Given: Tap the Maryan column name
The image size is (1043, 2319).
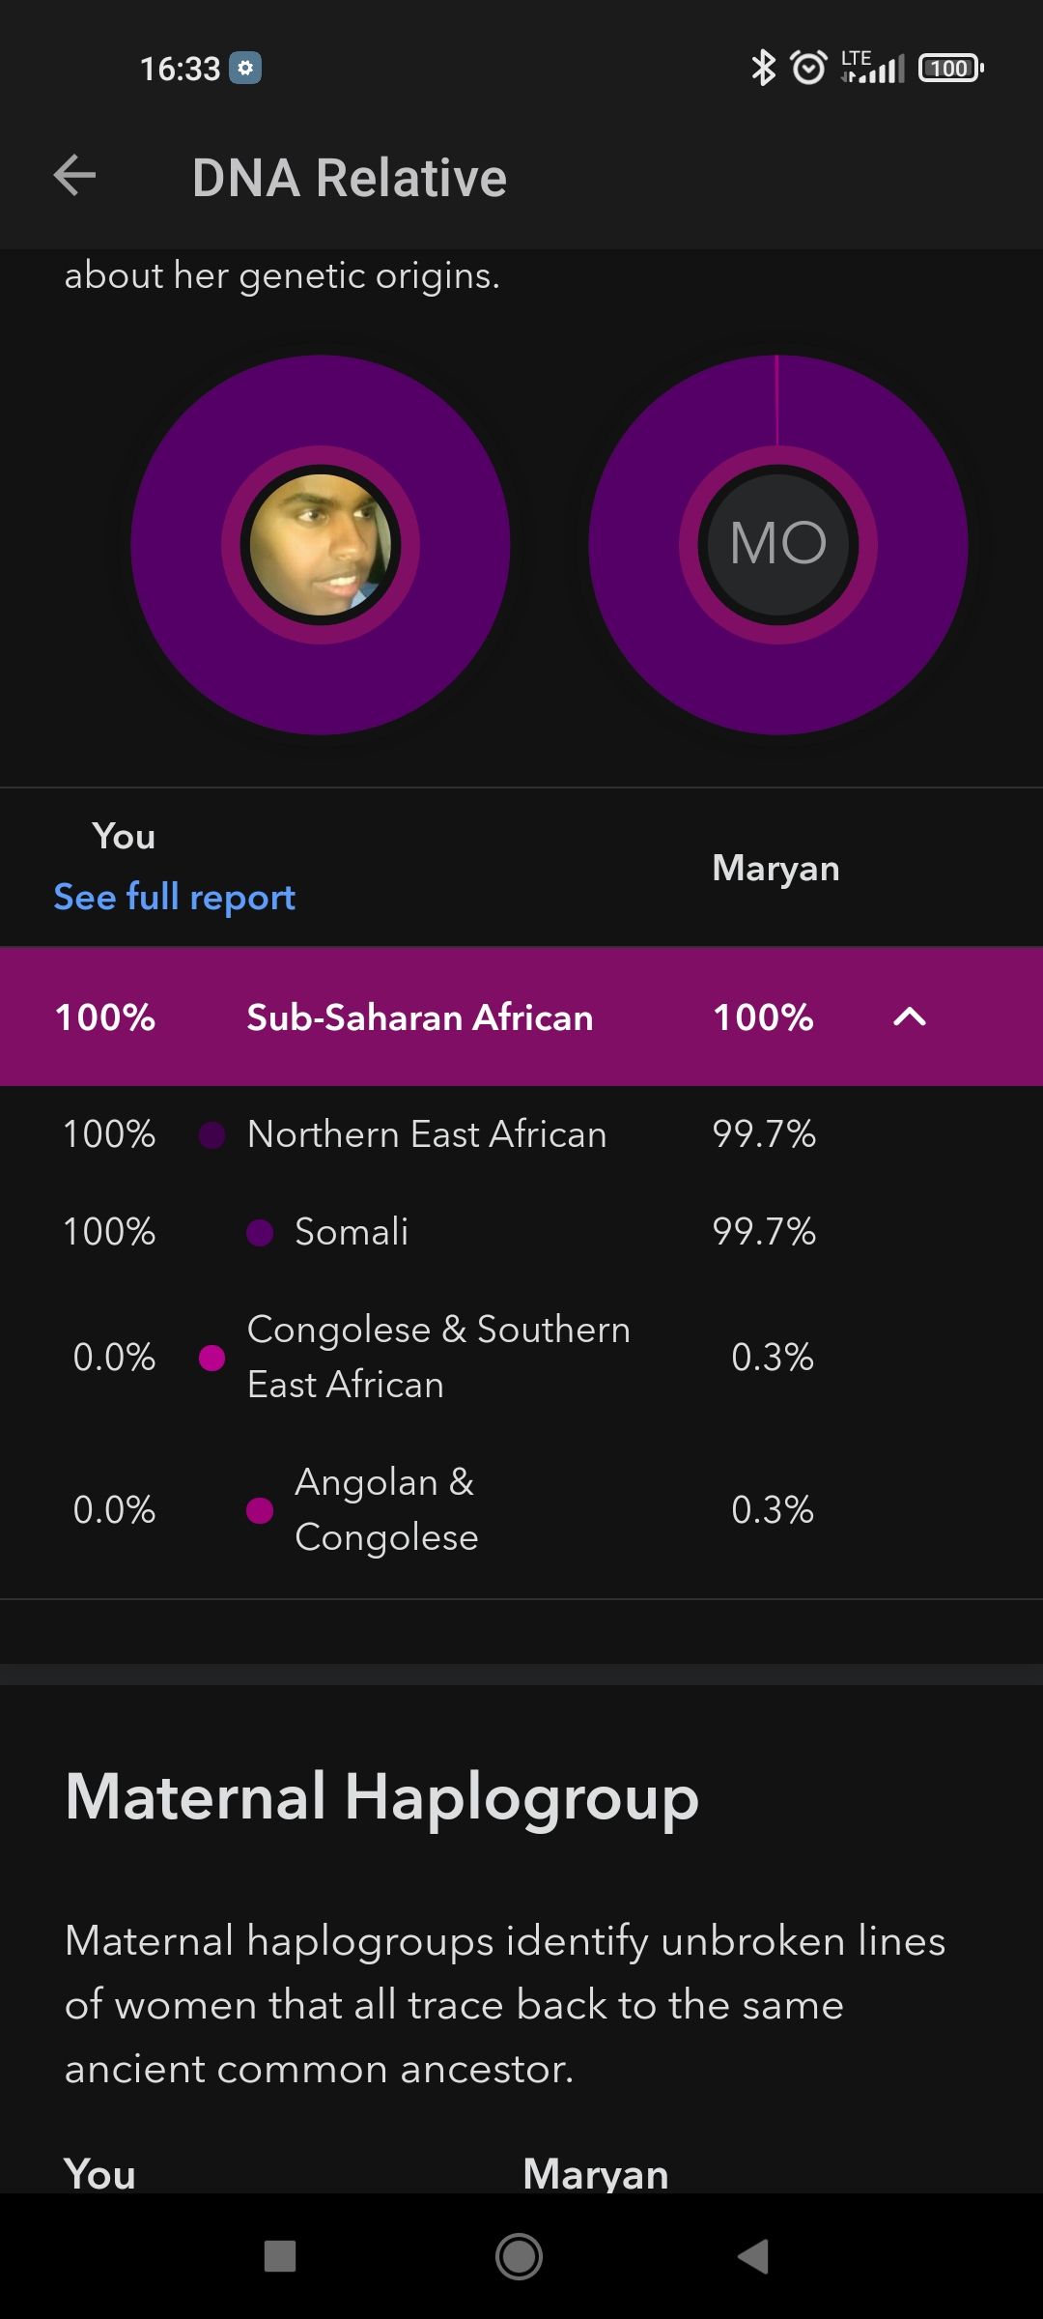Looking at the screenshot, I should 775,868.
